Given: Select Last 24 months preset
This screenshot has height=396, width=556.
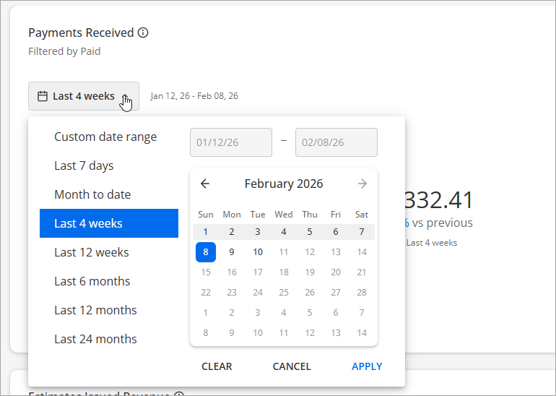Looking at the screenshot, I should click(95, 339).
